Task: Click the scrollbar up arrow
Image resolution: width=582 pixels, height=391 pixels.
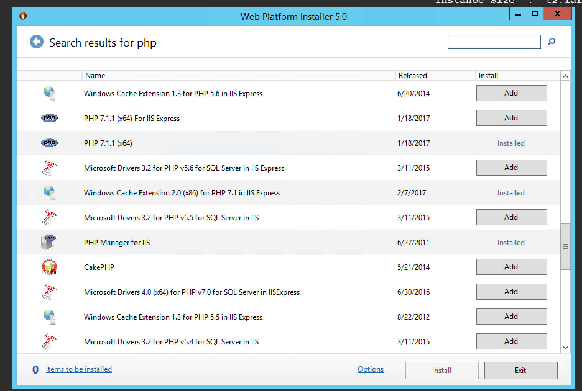Action: (565, 76)
